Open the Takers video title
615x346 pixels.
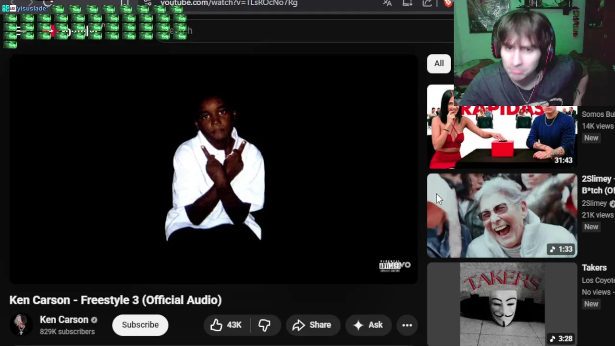(x=594, y=268)
